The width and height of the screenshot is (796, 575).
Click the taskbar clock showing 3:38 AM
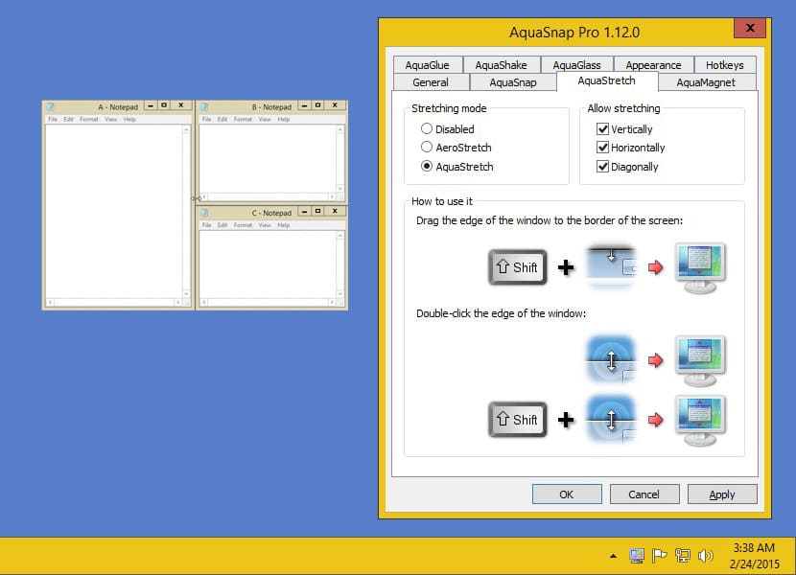[x=755, y=556]
